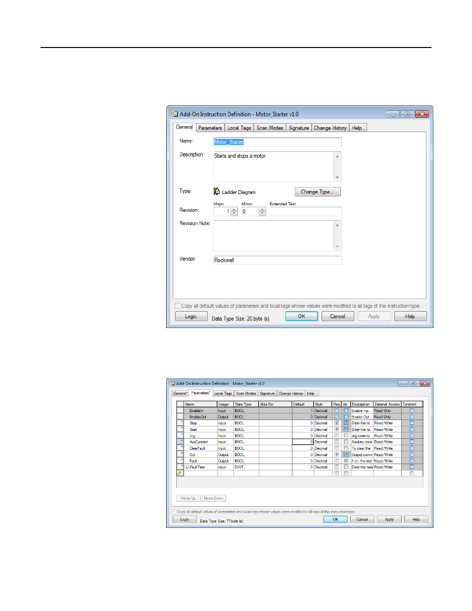Image resolution: width=472 pixels, height=611 pixels.
Task: Toggle the Vis checkbox for the Stop parameter
Action: (x=346, y=423)
